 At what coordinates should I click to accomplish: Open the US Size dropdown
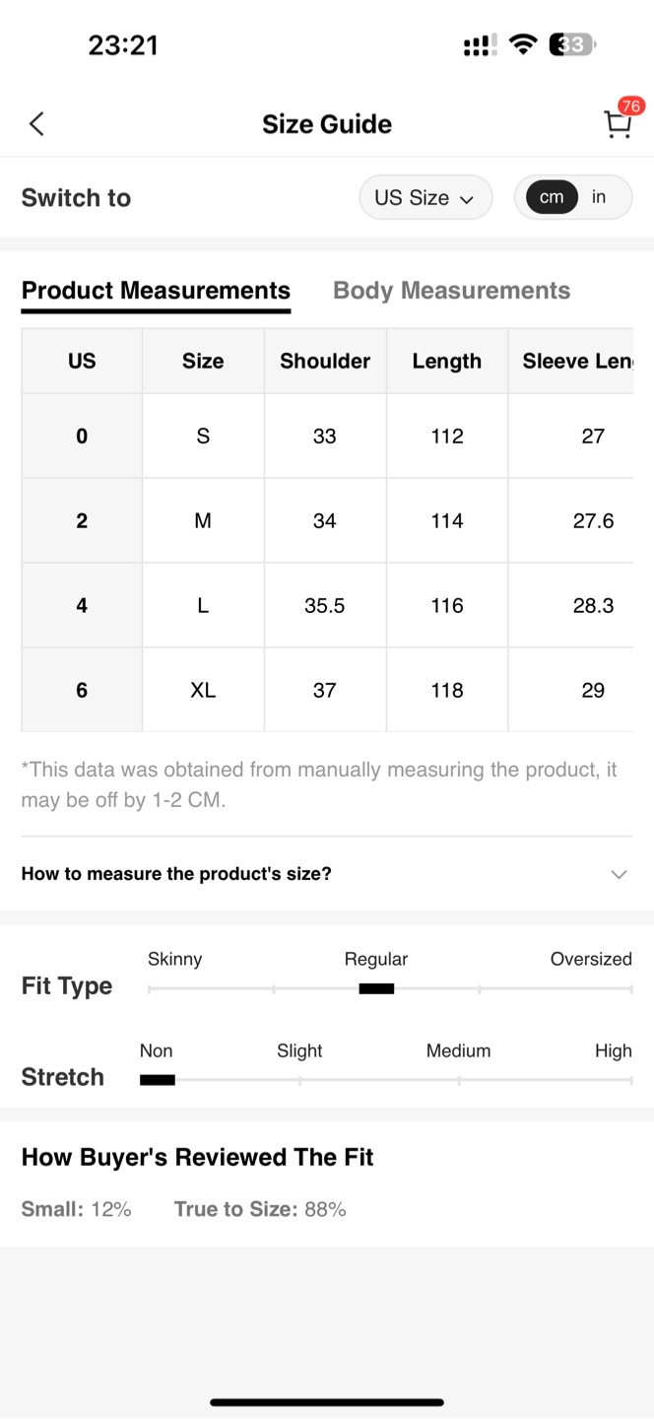(x=425, y=197)
